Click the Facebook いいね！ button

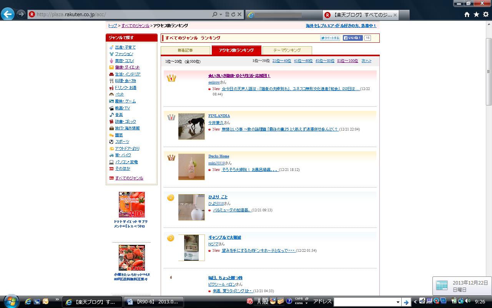tap(352, 38)
